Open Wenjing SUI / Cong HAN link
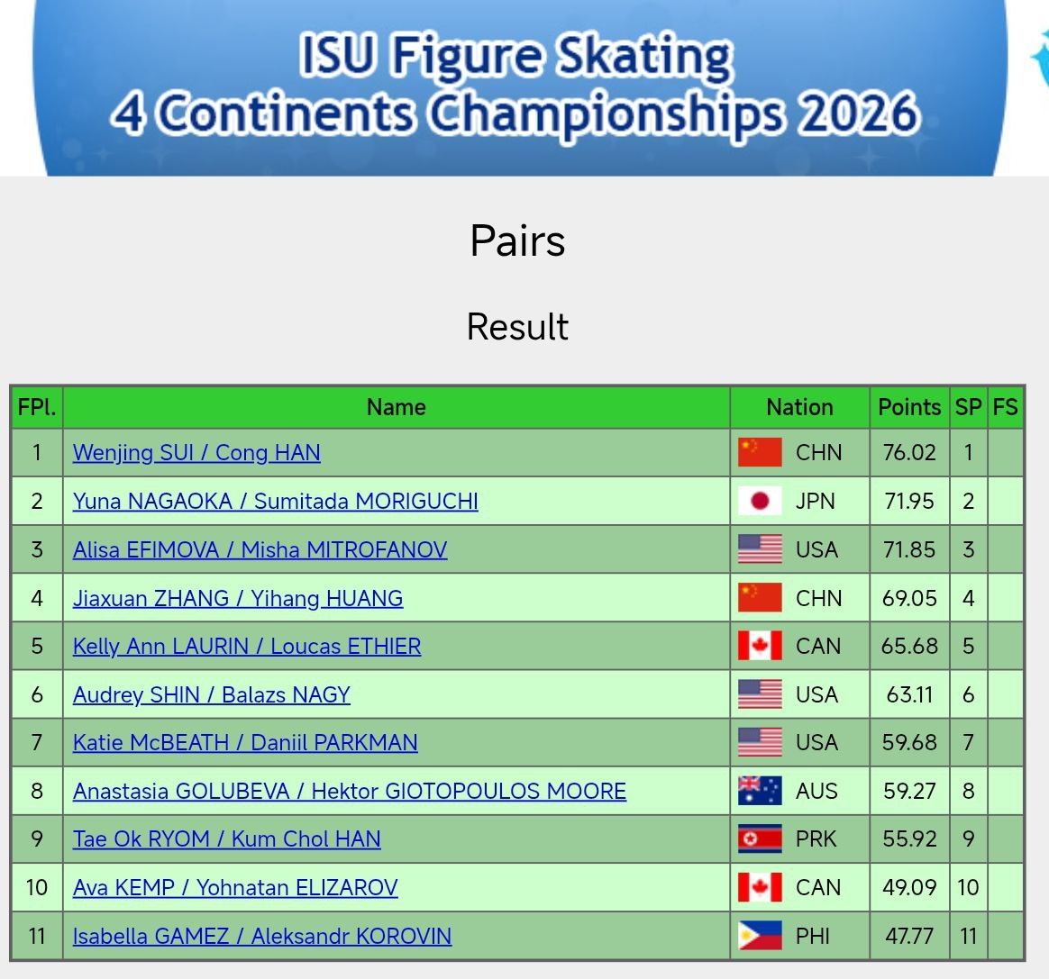The height and width of the screenshot is (979, 1049). [196, 453]
